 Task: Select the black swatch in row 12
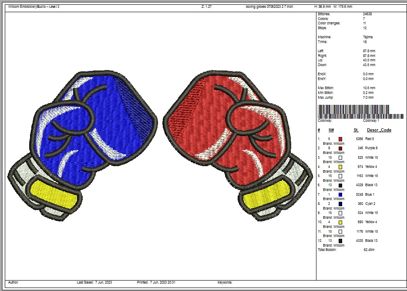[x=340, y=241]
